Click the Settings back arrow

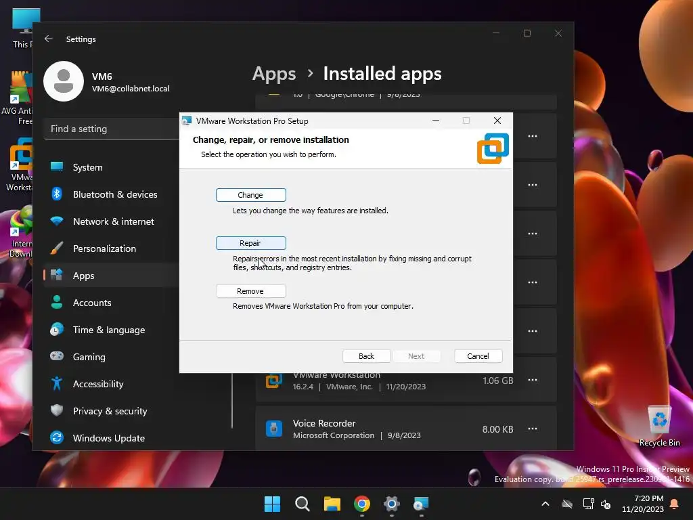(x=49, y=39)
